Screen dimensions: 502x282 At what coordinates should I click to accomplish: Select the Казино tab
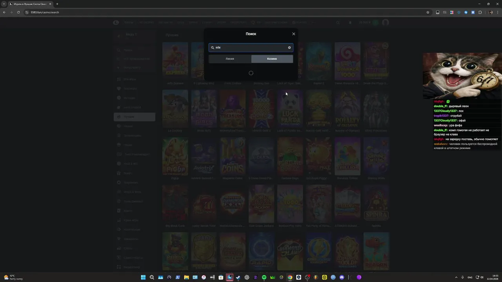pyautogui.click(x=272, y=59)
